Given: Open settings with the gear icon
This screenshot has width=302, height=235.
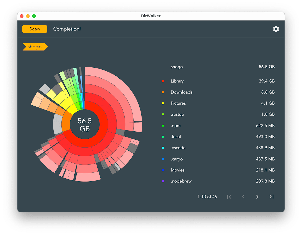Looking at the screenshot, I should [x=276, y=29].
